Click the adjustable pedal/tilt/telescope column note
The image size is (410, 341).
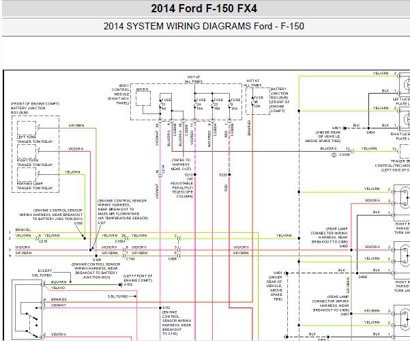coord(182,187)
